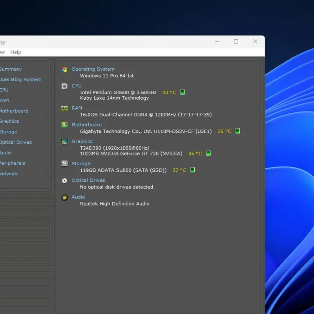Click the Audio heading link in summary
The width and height of the screenshot is (314, 314).
78,197
